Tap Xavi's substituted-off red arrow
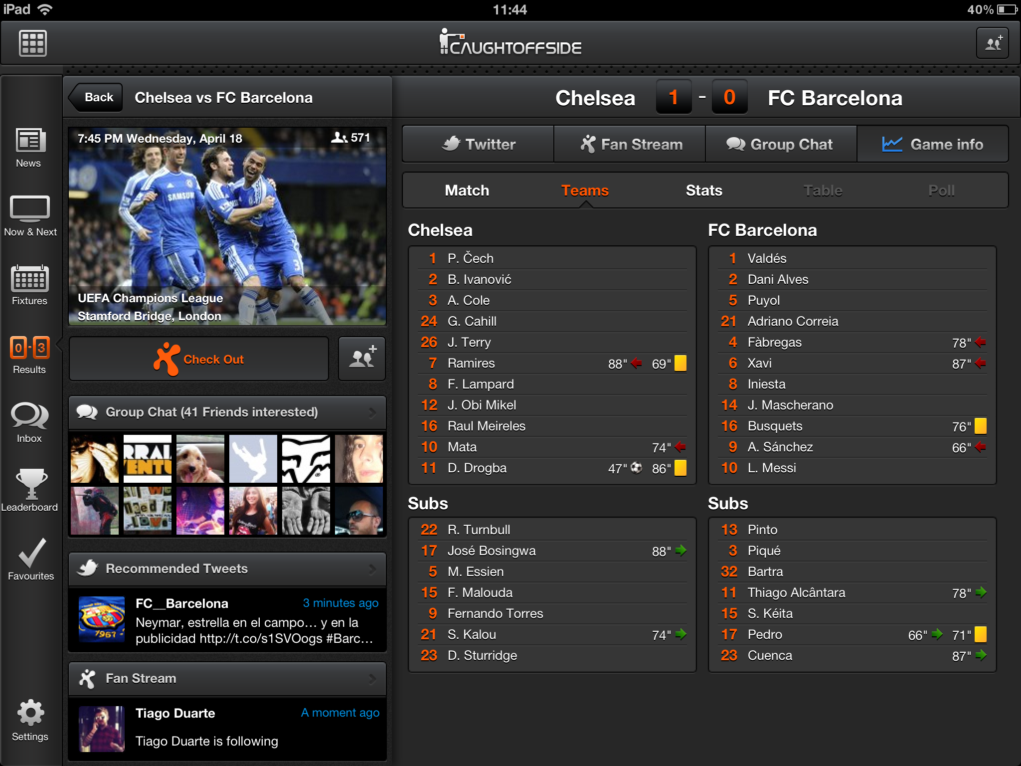The height and width of the screenshot is (766, 1021). click(981, 363)
